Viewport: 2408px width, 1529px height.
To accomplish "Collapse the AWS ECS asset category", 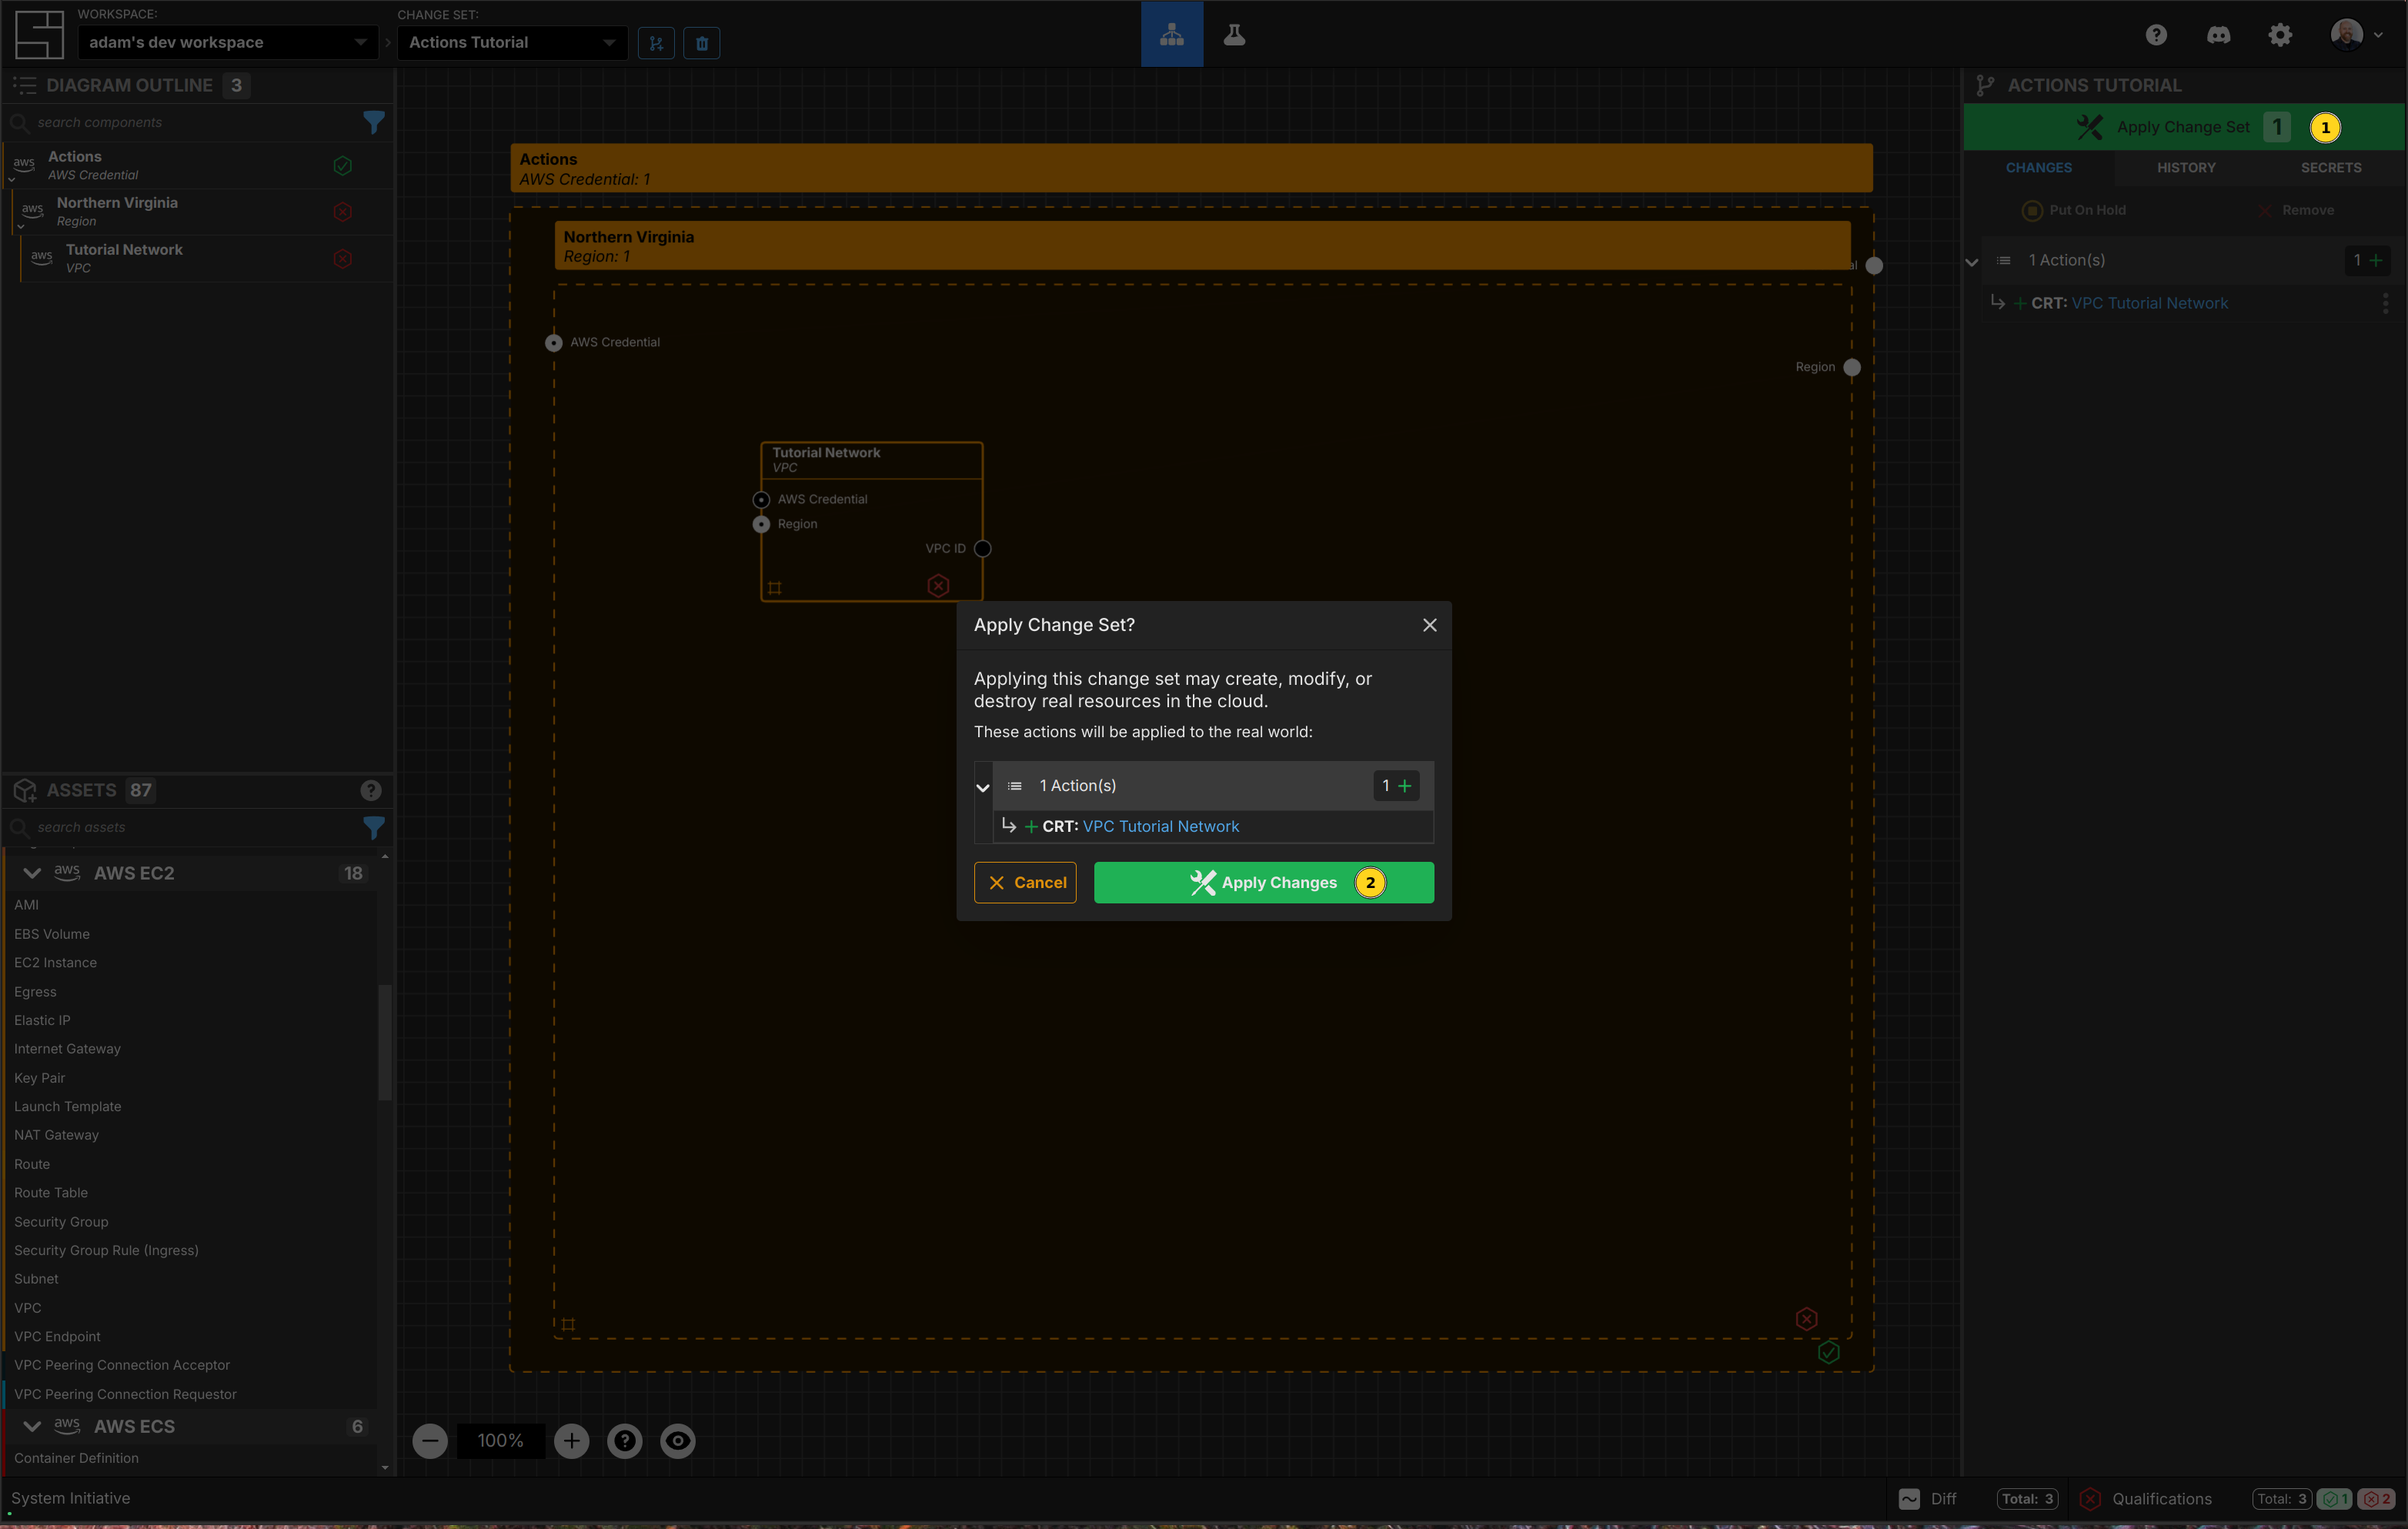I will [32, 1426].
